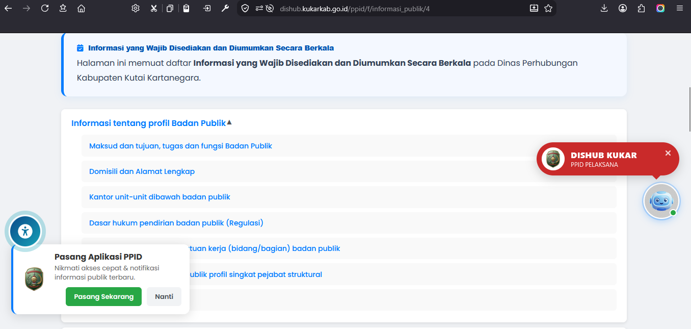
Task: Open Dasar hukum pendirian badan publik link
Action: pyautogui.click(x=176, y=223)
